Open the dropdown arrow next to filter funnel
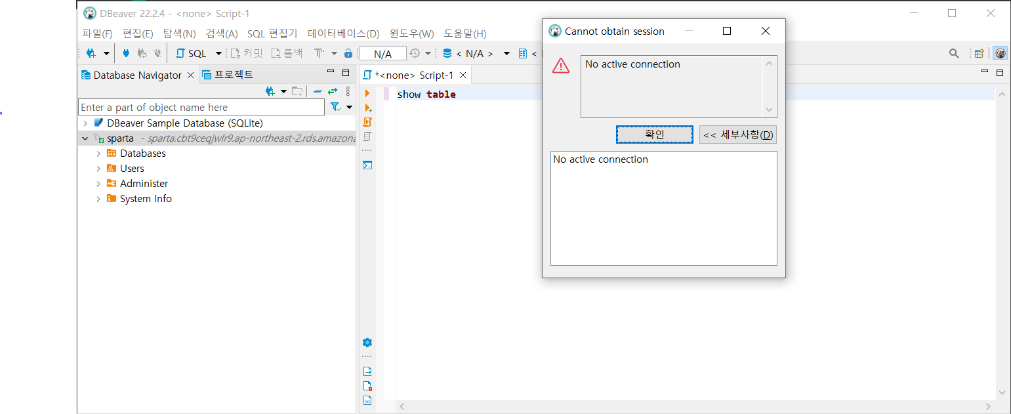1011x414 pixels. pyautogui.click(x=349, y=107)
